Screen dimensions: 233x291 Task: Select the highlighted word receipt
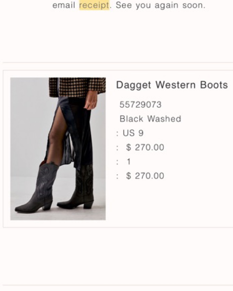coord(94,5)
